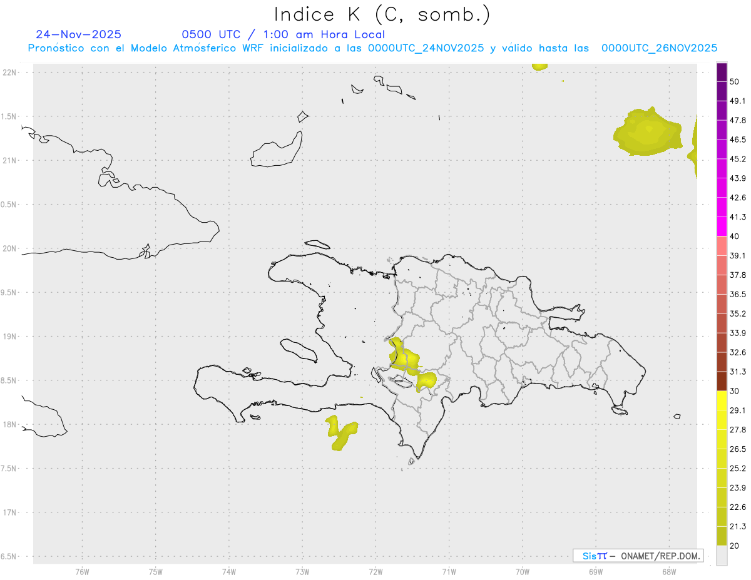
Task: Click the title "Indice K (C, somb.)"
Action: click(382, 14)
